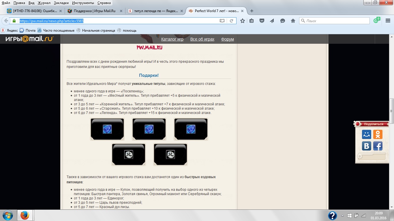
Task: Click the first white symbol title thumbnail
Action: click(x=129, y=155)
